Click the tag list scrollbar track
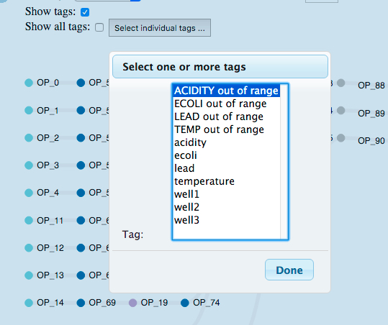The height and width of the screenshot is (325, 388). point(284,162)
